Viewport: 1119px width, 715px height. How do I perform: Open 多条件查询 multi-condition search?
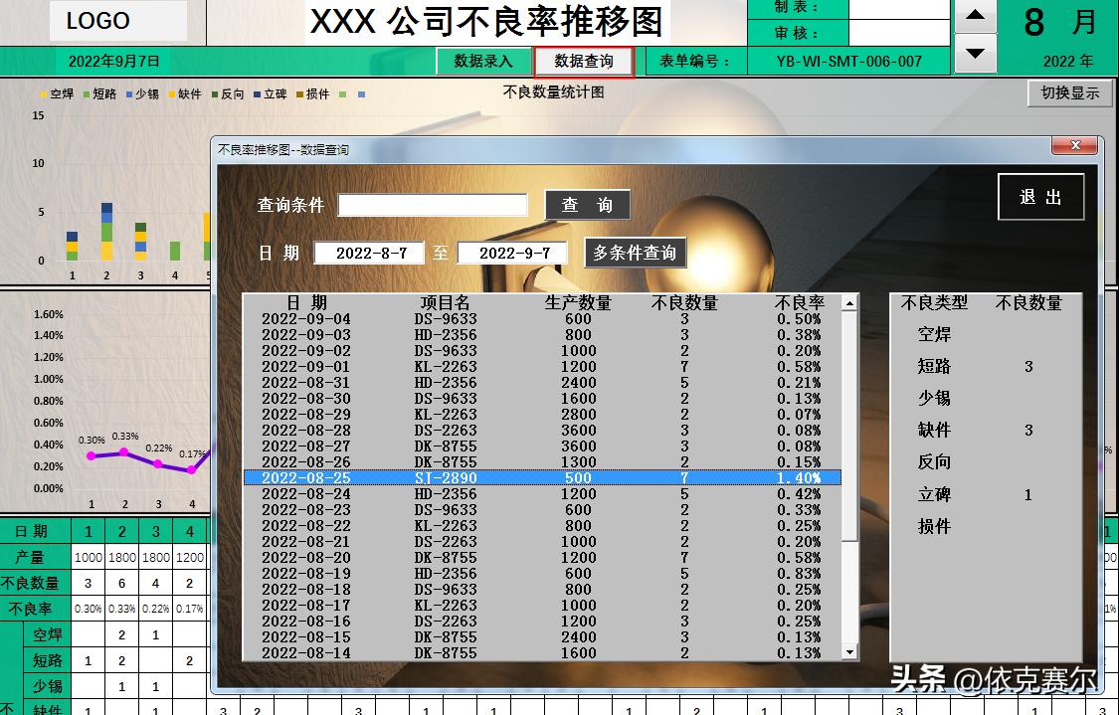point(635,253)
